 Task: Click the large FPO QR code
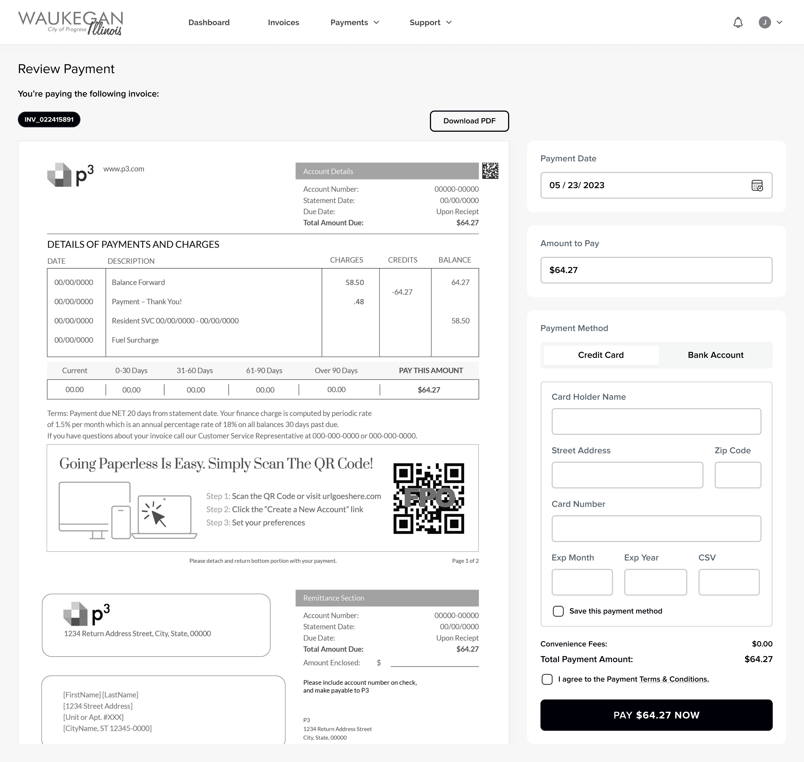click(x=429, y=499)
